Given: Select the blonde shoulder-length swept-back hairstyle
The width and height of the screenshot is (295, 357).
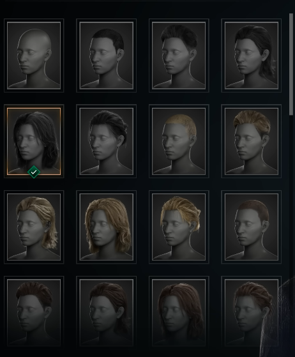Looking at the screenshot, I should [34, 227].
